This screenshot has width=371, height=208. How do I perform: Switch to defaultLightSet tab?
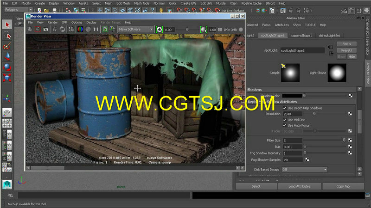point(329,36)
